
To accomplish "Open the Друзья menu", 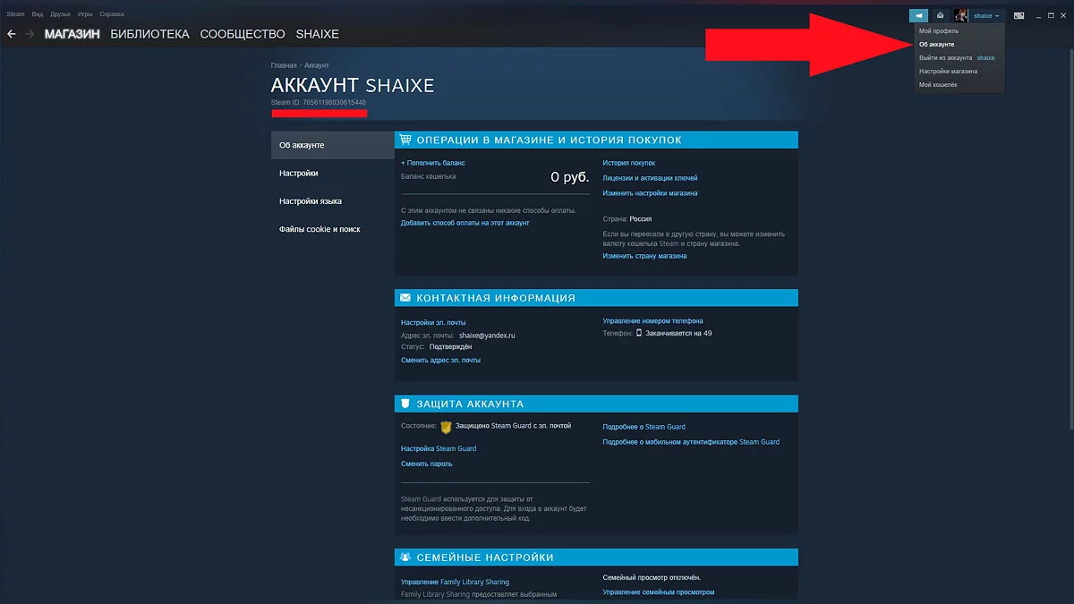I will pyautogui.click(x=61, y=14).
